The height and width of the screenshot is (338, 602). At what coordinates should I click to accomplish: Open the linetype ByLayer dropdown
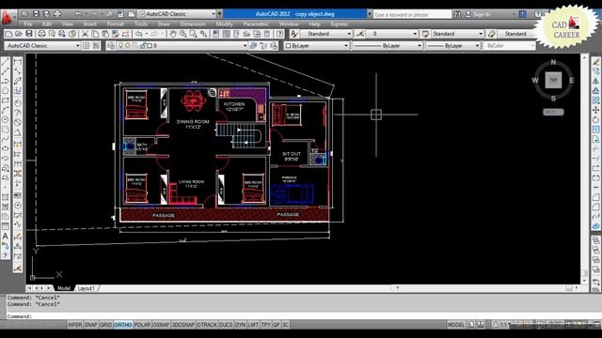point(387,46)
